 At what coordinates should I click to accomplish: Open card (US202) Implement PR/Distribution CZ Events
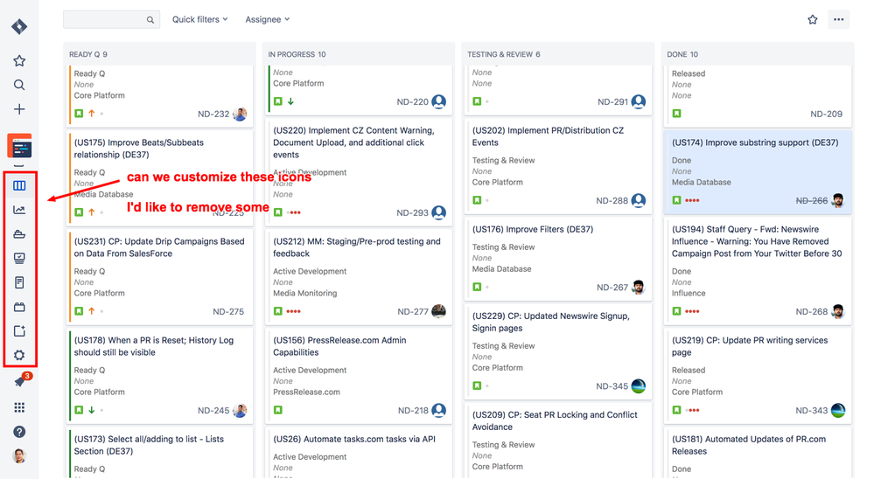pyautogui.click(x=558, y=165)
